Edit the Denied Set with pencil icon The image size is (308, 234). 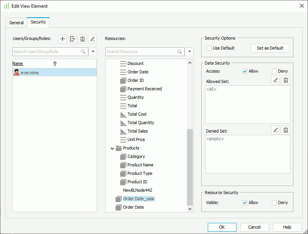point(275,130)
